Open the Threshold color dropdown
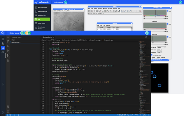 159,50
